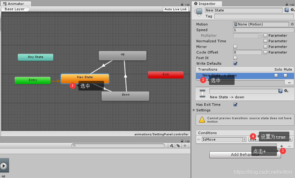
Task: Open the gear menu beside transition name
Action: 286,91
